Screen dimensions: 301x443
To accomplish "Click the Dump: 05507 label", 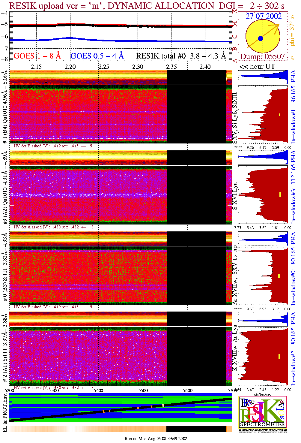I will 262,57.
